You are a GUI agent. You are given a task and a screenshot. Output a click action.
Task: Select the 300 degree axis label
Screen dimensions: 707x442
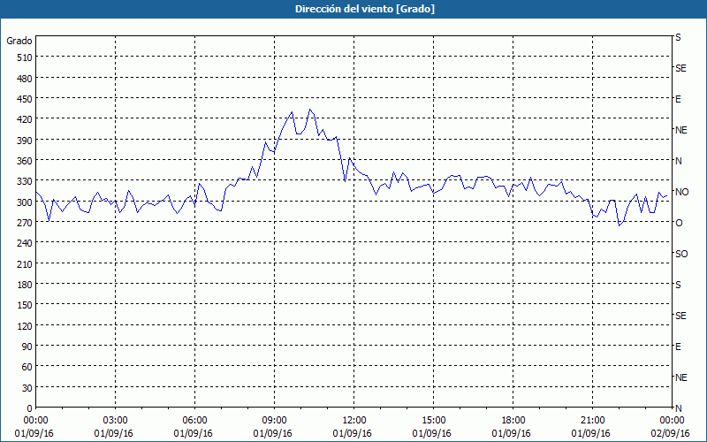[25, 202]
